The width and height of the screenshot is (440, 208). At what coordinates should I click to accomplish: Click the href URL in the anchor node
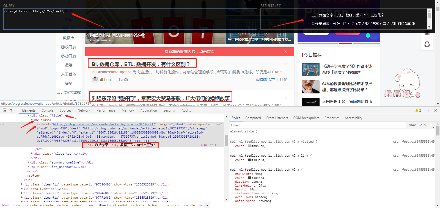pyautogui.click(x=104, y=124)
